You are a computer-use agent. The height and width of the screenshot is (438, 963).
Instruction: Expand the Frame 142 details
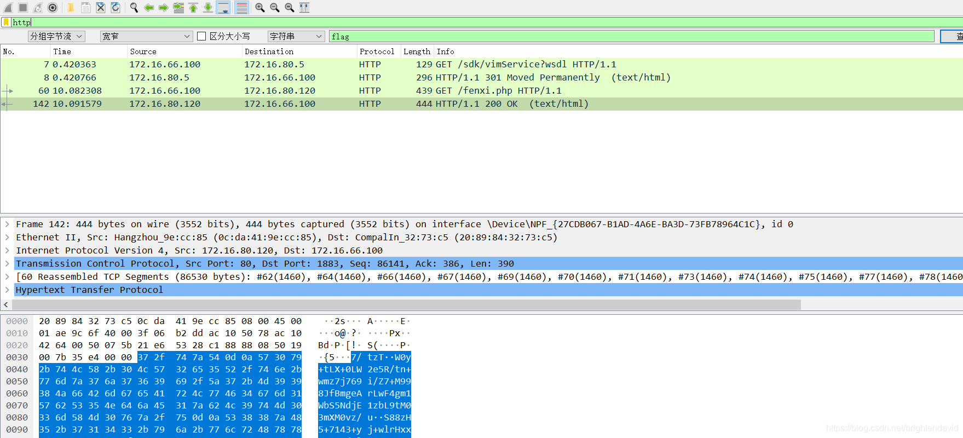[x=7, y=224]
